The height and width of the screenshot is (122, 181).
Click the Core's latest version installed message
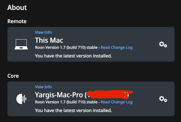[x=73, y=110]
